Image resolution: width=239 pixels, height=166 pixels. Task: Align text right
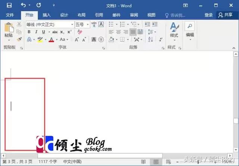pyautogui.click(x=125, y=32)
